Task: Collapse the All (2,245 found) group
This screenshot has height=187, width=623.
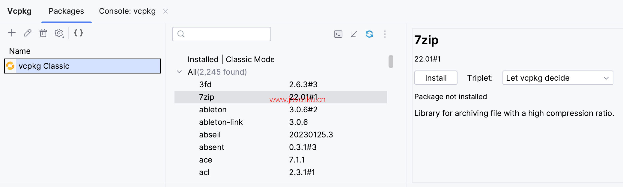Action: pos(179,72)
